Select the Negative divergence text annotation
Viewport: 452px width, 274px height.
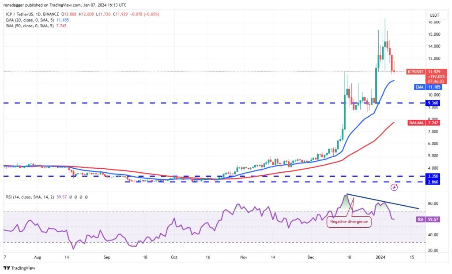(x=349, y=222)
